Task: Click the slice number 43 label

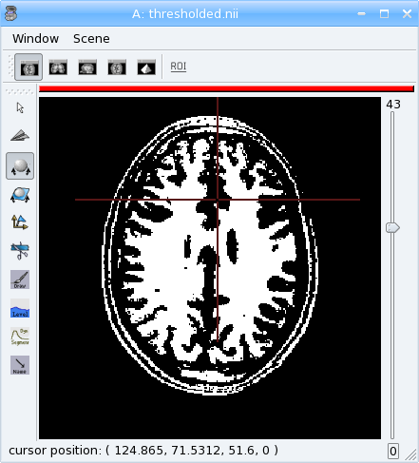Action: coord(393,105)
